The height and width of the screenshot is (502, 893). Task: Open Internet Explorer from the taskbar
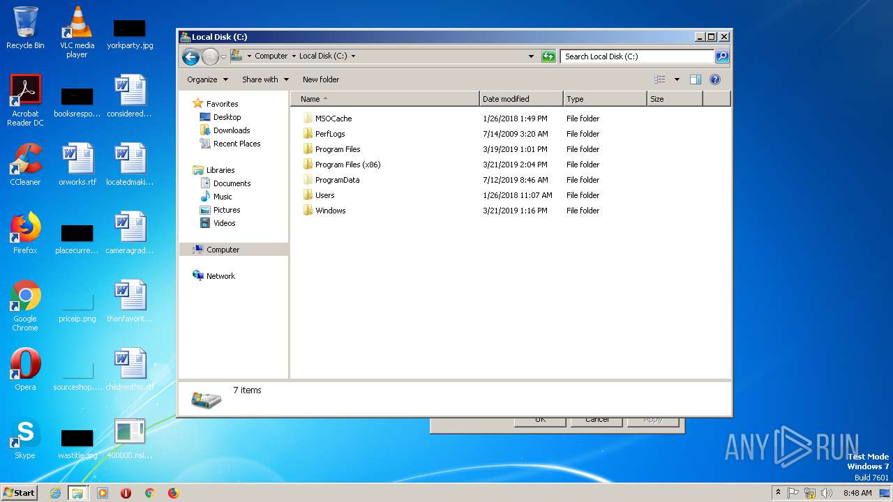56,493
